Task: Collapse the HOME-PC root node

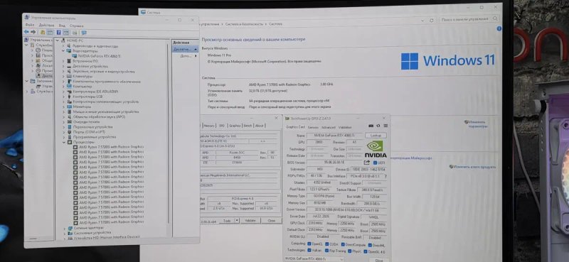Action: [x=58, y=40]
